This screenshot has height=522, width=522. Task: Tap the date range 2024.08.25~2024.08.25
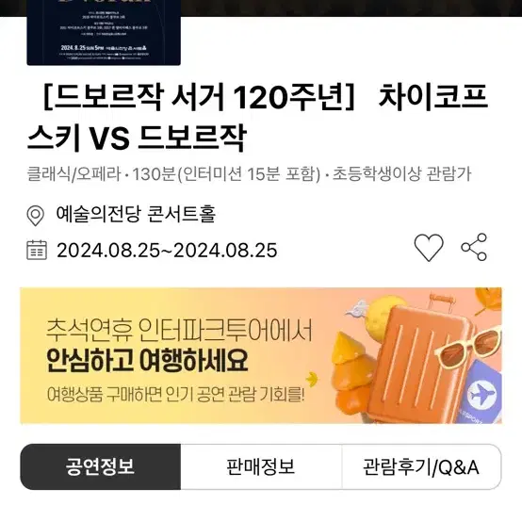(167, 251)
